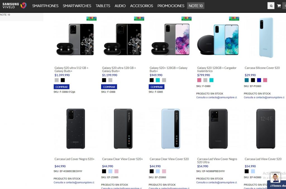Click energy label badge on S20 ultra 512 GB
Viewport: 286px width, 189px height.
(91, 18)
